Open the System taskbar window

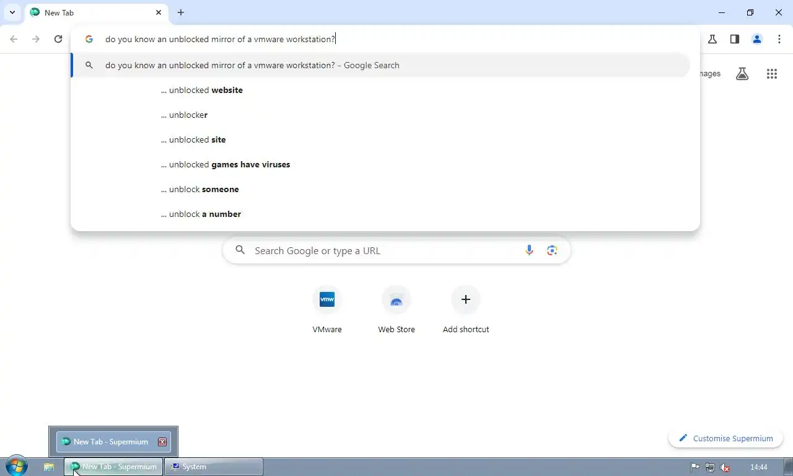coord(214,467)
